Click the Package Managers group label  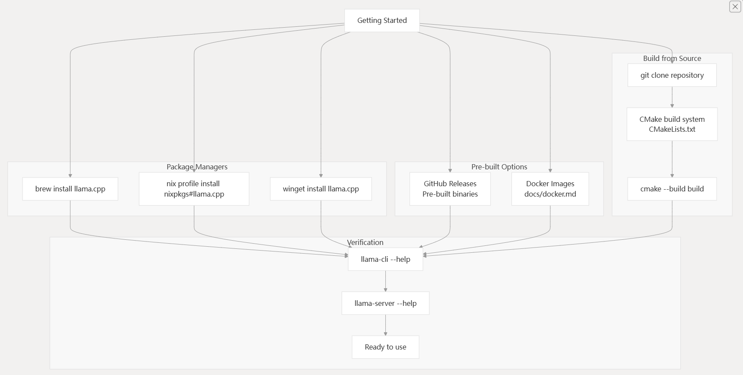tap(197, 167)
